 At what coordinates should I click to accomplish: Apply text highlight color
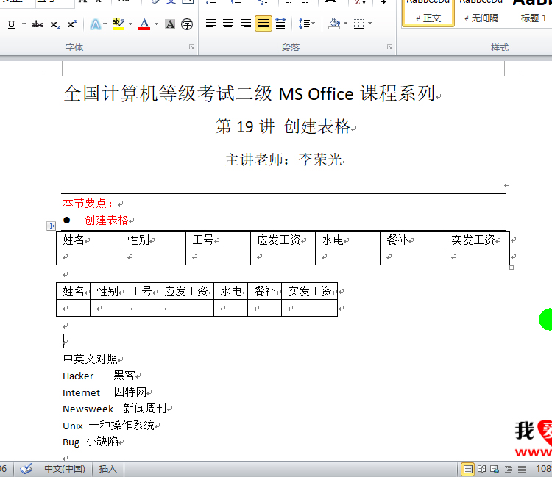[118, 24]
